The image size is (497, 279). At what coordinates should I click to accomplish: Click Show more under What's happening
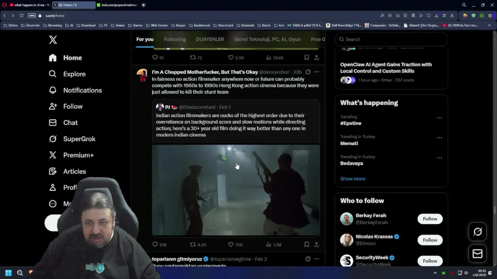tap(353, 179)
